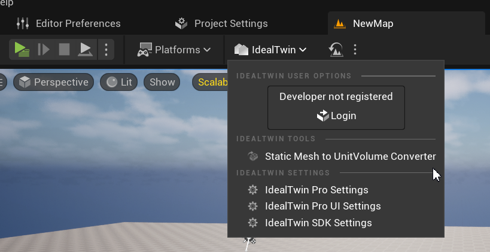Image resolution: width=490 pixels, height=252 pixels.
Task: Open Static Mesh to UnitVolume Converter
Action: point(350,156)
